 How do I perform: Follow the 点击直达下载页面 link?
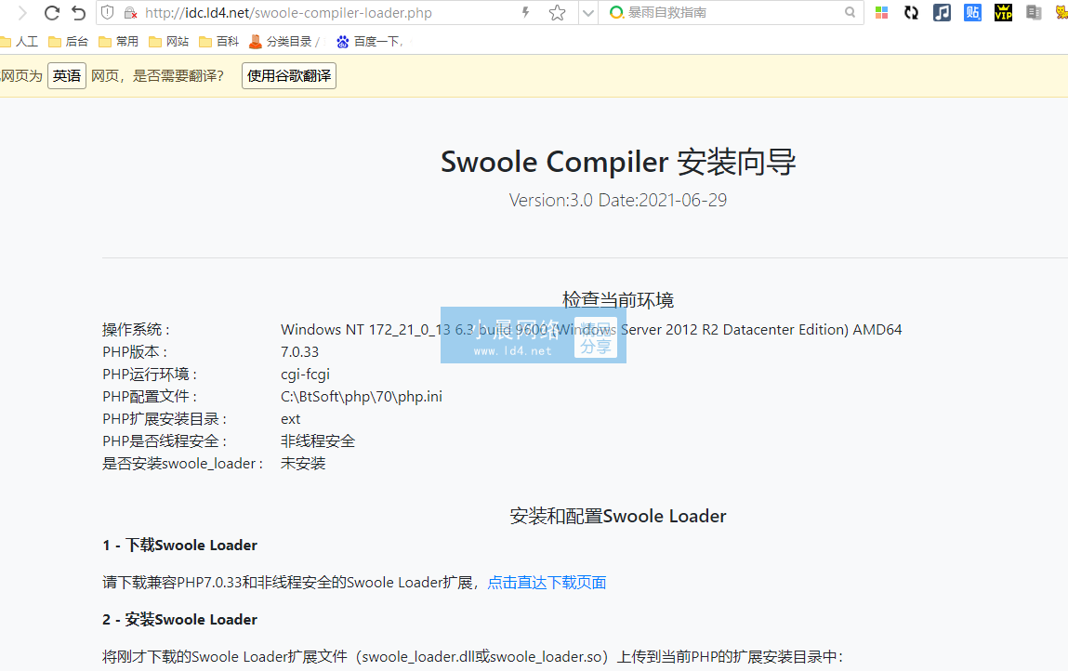[547, 583]
